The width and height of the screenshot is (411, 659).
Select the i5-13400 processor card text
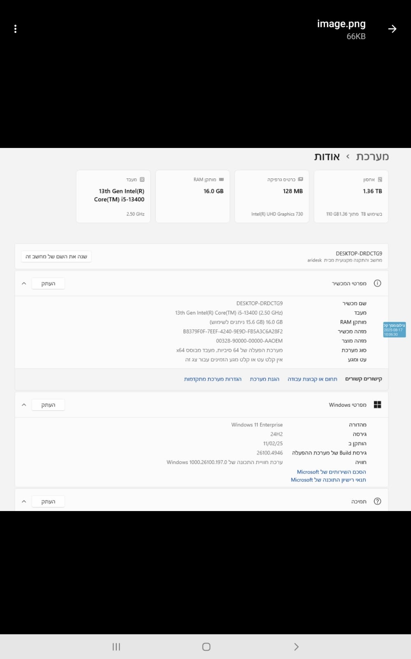119,195
